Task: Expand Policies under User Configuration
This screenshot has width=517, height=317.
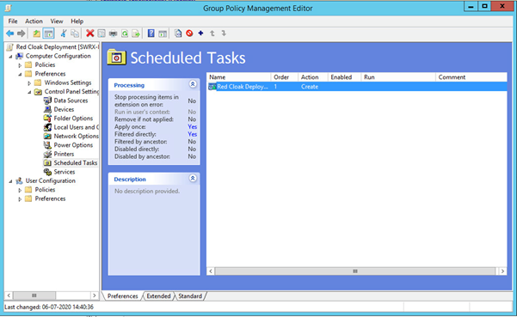Action: pos(20,190)
